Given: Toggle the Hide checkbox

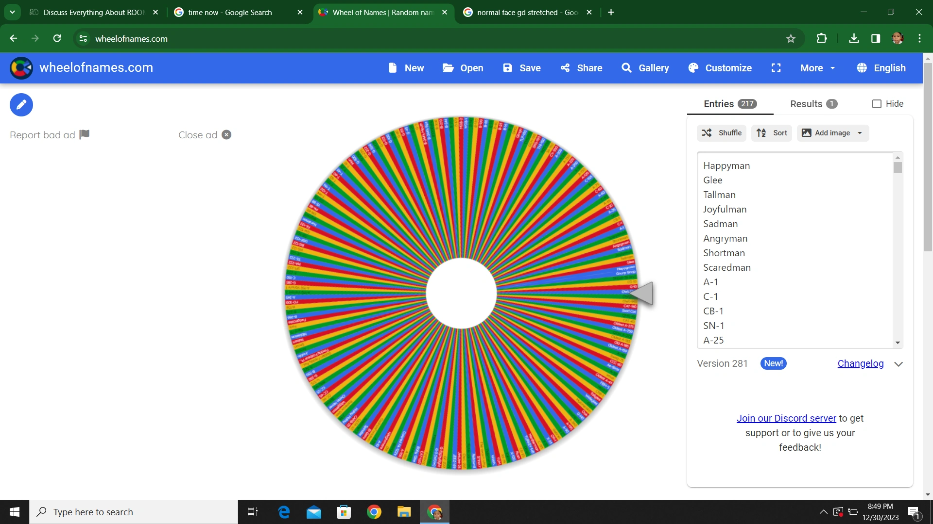Looking at the screenshot, I should tap(877, 104).
